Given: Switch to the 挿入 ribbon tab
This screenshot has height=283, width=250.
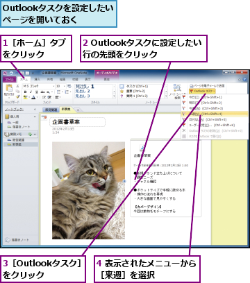Looking at the screenshot, I should 37,80.
